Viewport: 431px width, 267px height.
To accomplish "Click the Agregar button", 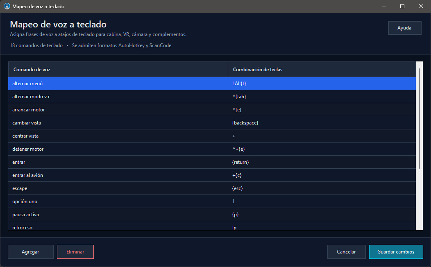I will [30, 252].
